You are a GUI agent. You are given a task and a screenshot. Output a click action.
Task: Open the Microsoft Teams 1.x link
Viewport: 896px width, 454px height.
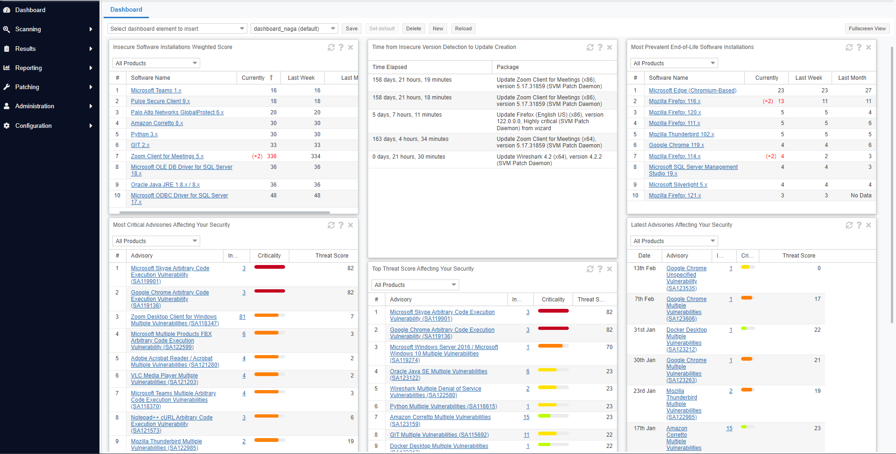(x=156, y=91)
